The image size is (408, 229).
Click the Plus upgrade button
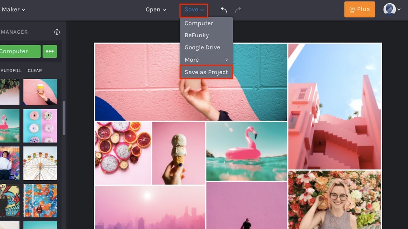coord(360,9)
